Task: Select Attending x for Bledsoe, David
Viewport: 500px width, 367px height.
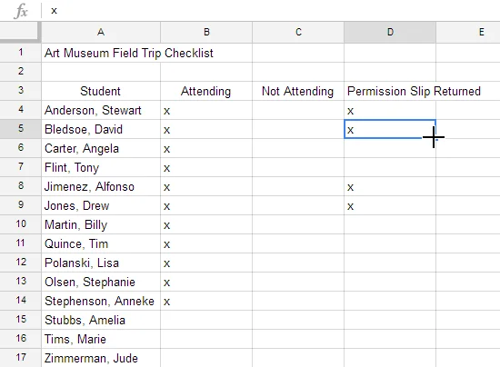Action: pos(206,129)
